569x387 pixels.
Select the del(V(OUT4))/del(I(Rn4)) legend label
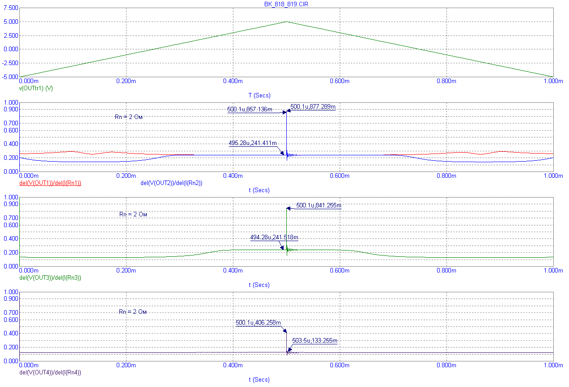(50, 373)
